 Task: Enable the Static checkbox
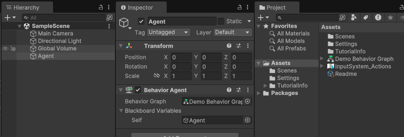coord(221,21)
